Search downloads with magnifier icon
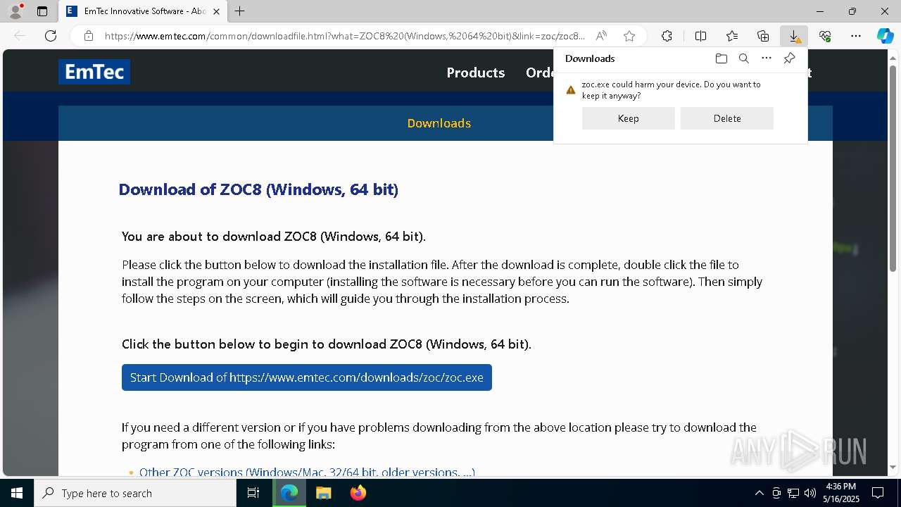Screen dimensions: 901x507 pos(743,58)
